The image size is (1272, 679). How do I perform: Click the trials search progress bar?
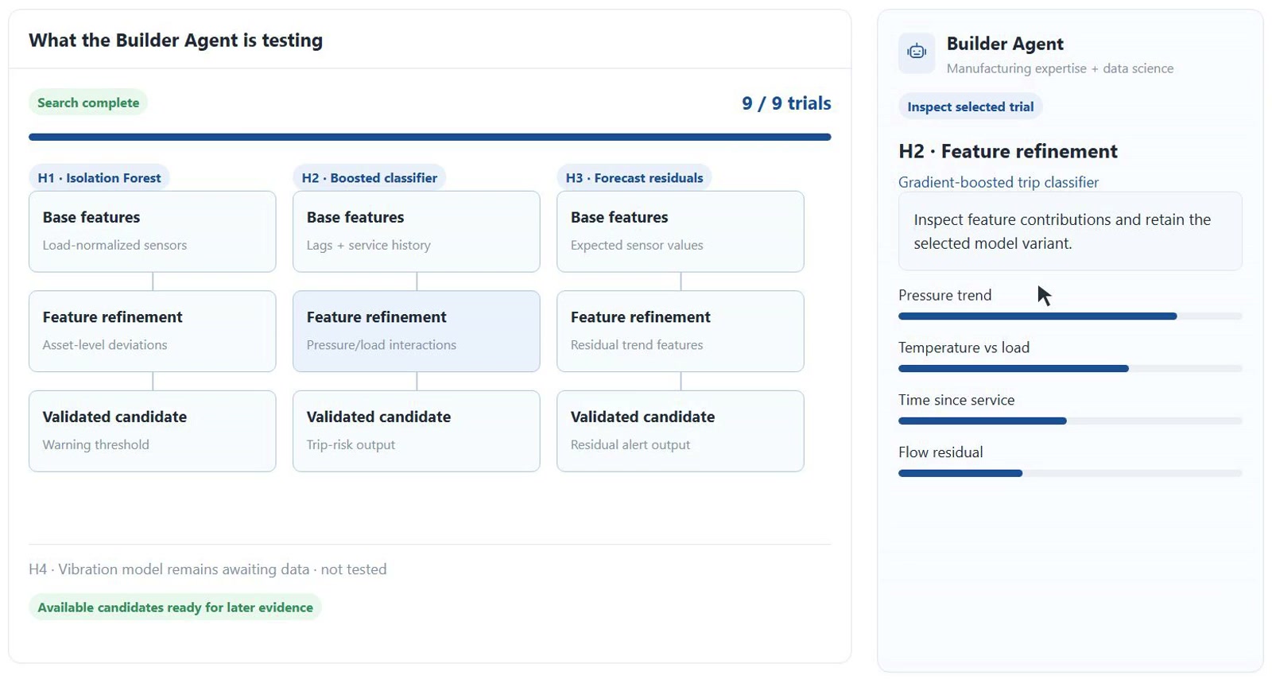pyautogui.click(x=430, y=137)
